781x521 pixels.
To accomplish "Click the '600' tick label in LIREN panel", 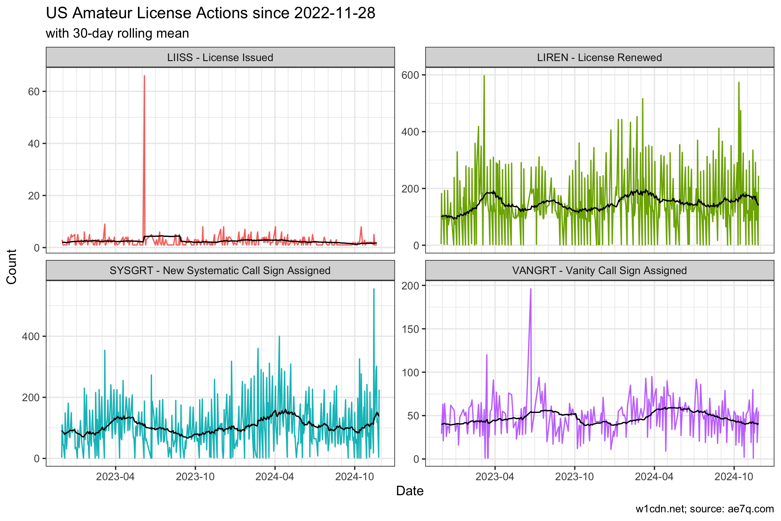I will point(410,75).
